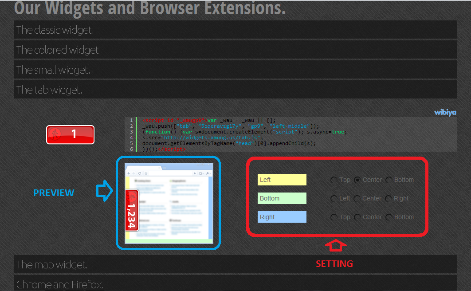This screenshot has height=291, width=471.
Task: Expand 'Chrome and Firefox.' section
Action: click(235, 283)
